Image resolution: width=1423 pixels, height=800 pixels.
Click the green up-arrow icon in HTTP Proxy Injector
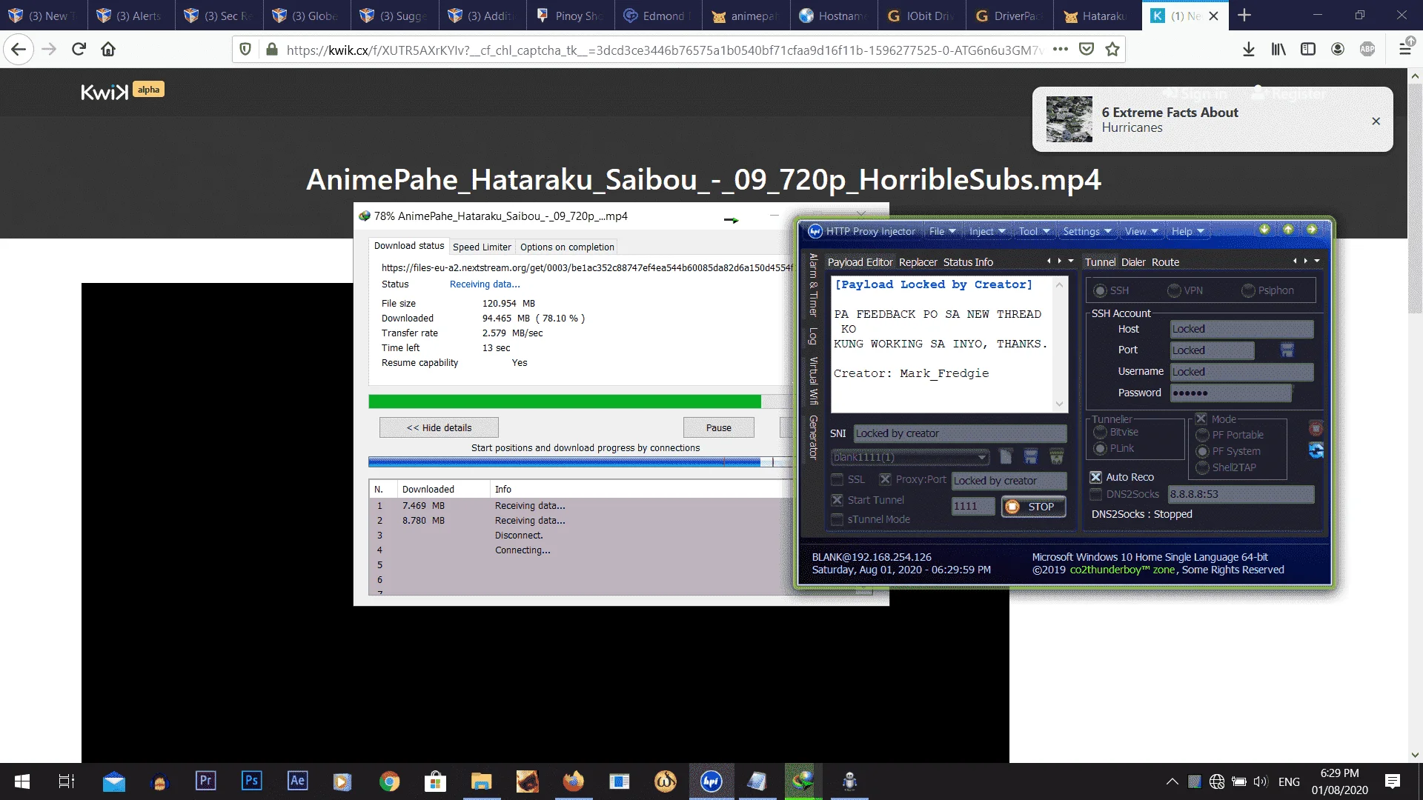[x=1288, y=230]
